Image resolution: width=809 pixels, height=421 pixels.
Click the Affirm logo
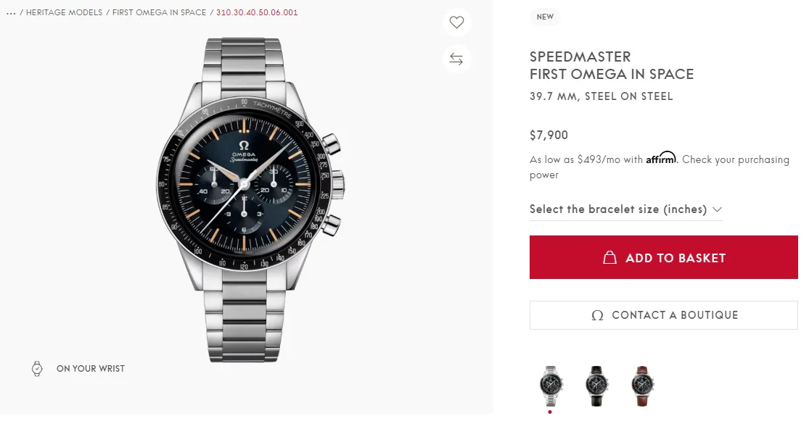(661, 158)
